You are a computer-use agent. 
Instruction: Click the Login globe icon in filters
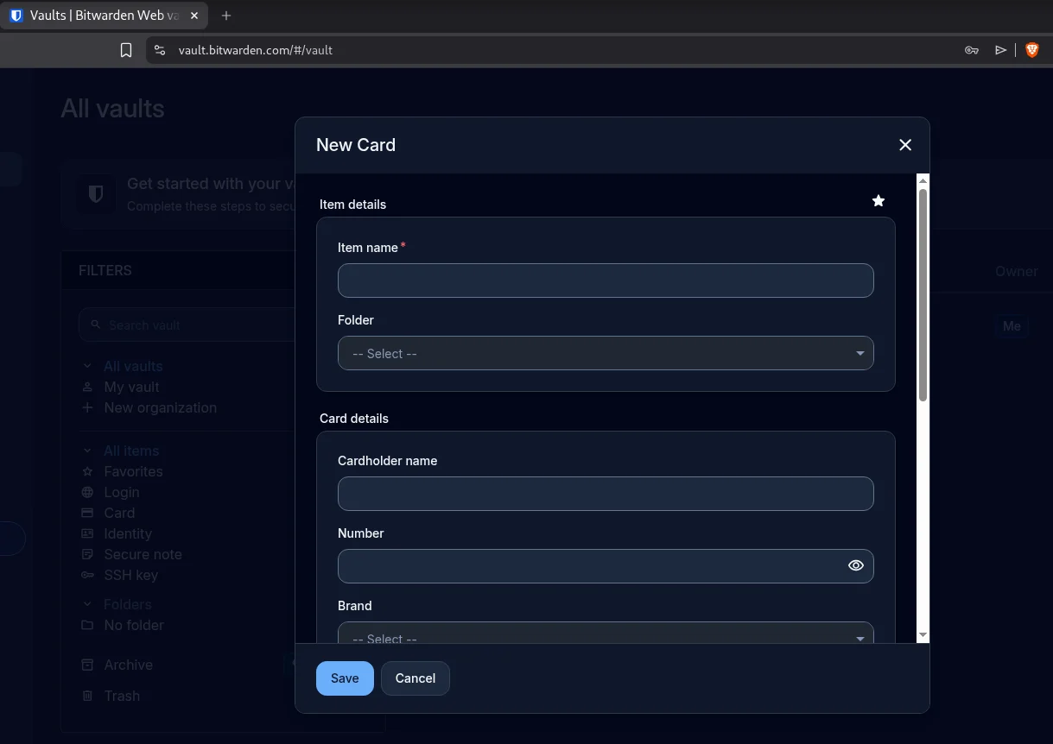coord(87,492)
